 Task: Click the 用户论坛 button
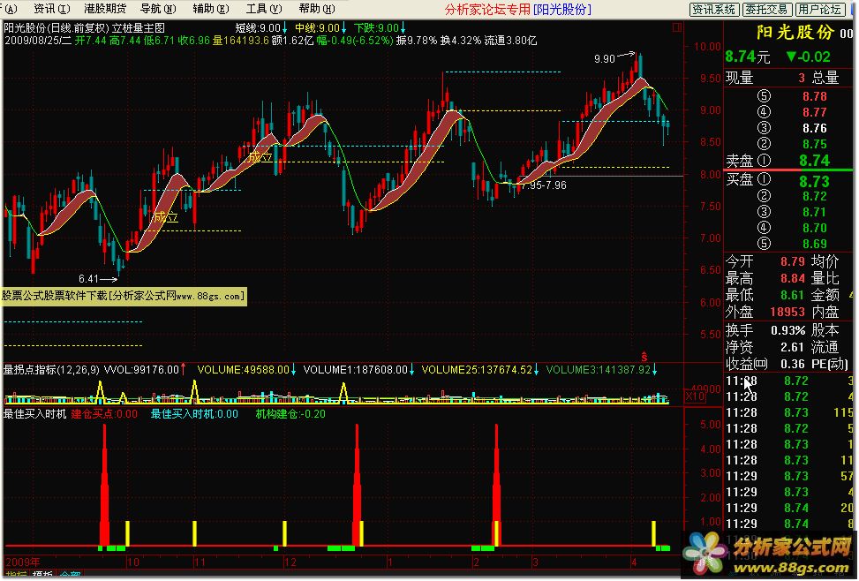pyautogui.click(x=819, y=10)
